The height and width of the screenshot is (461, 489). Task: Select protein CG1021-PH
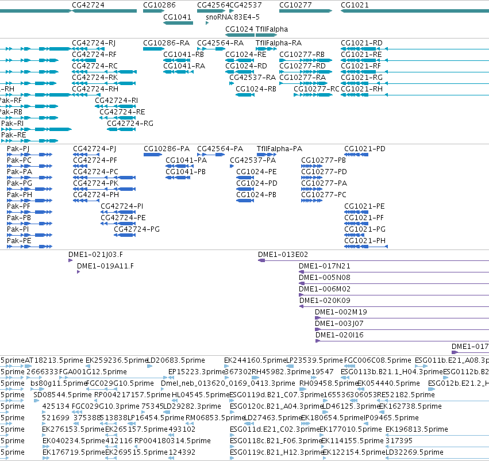point(364,241)
